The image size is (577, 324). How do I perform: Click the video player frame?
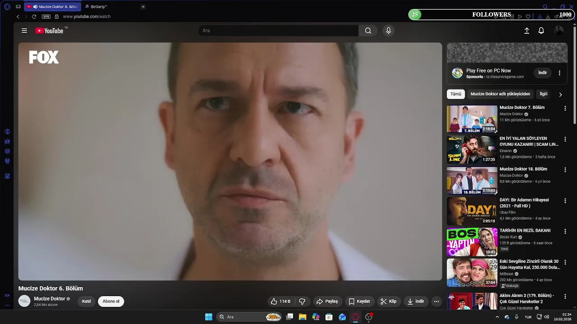click(230, 162)
